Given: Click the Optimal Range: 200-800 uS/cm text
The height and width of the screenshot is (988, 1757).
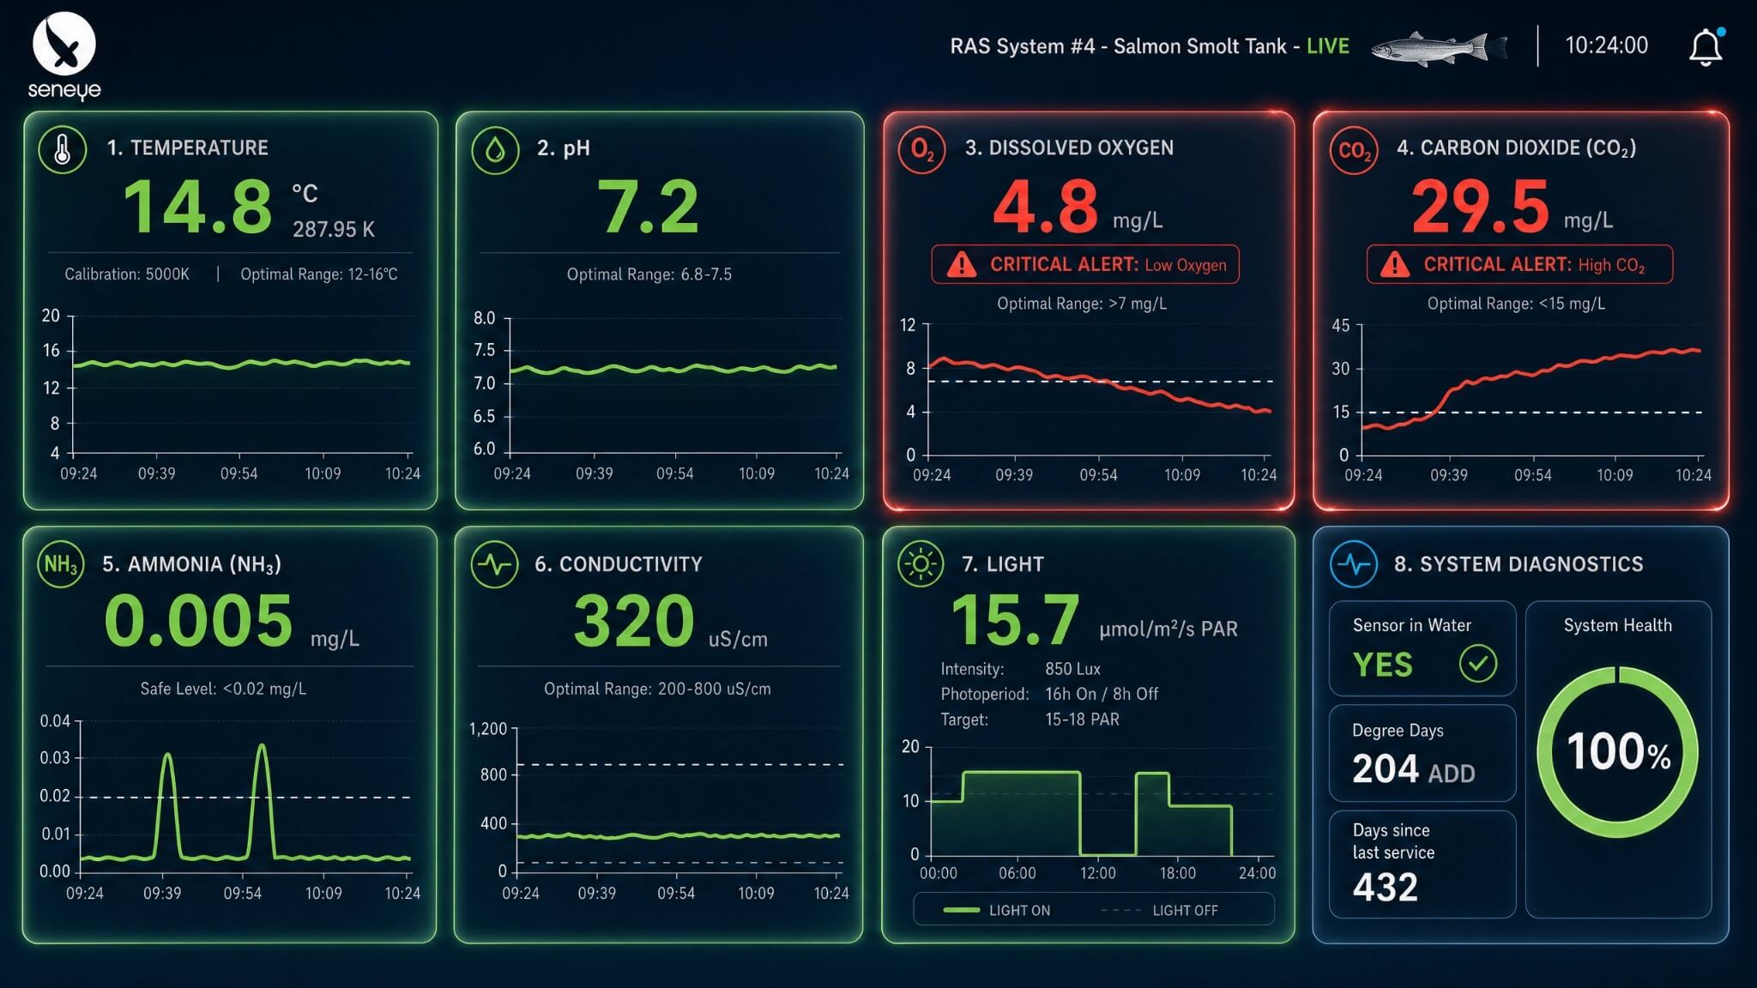Looking at the screenshot, I should pos(657,689).
